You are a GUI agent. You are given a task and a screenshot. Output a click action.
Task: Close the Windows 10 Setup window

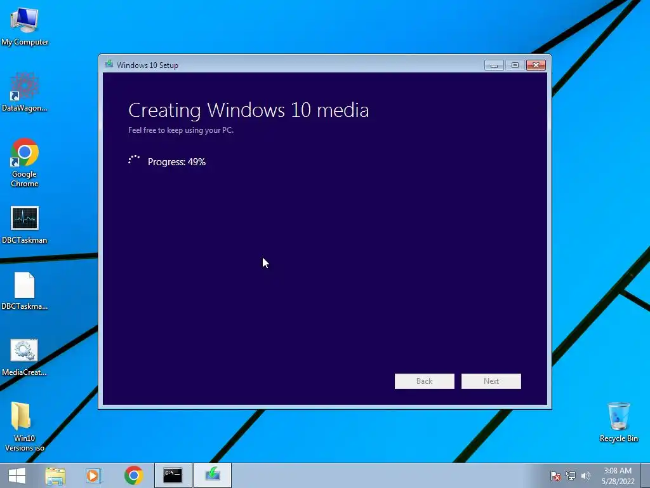tap(536, 65)
